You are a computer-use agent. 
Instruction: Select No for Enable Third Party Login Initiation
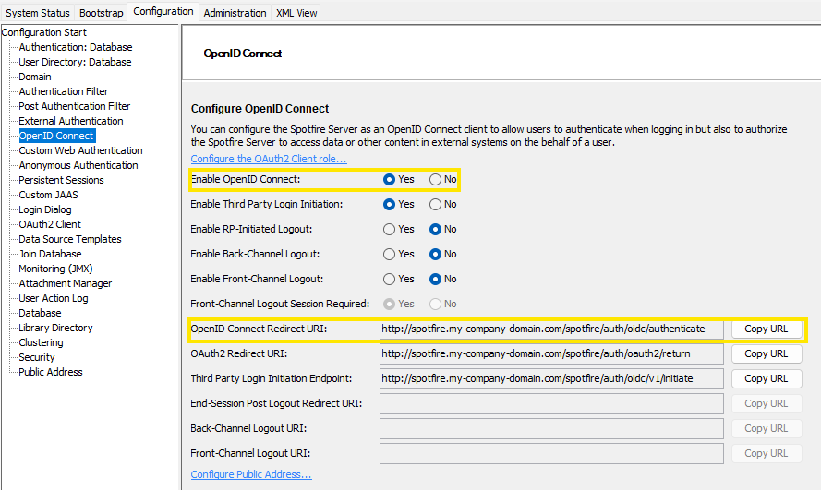[x=435, y=204]
